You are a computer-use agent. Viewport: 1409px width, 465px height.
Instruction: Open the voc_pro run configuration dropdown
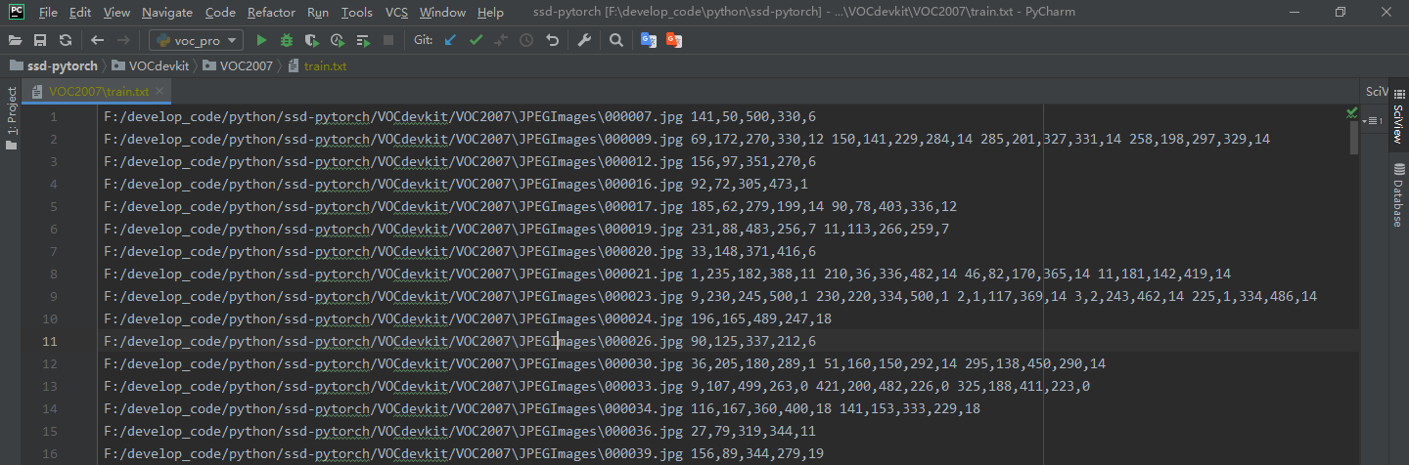[196, 40]
